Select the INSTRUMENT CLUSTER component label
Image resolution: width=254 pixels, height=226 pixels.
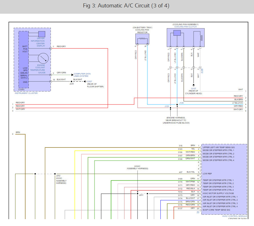26,93
